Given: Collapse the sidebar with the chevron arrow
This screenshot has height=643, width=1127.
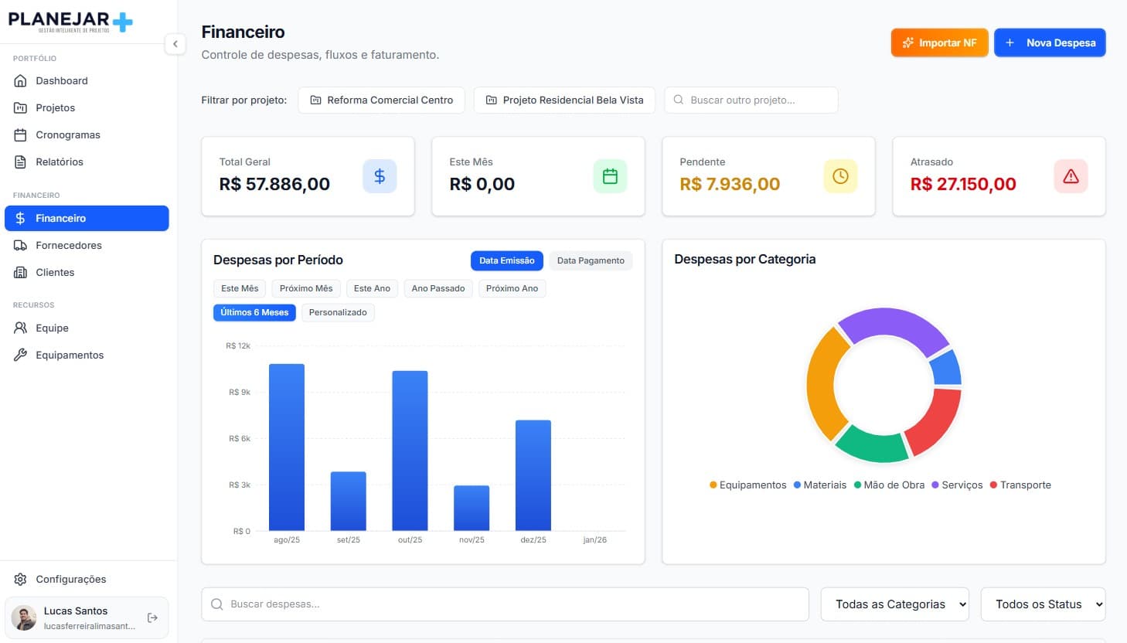Looking at the screenshot, I should [175, 44].
